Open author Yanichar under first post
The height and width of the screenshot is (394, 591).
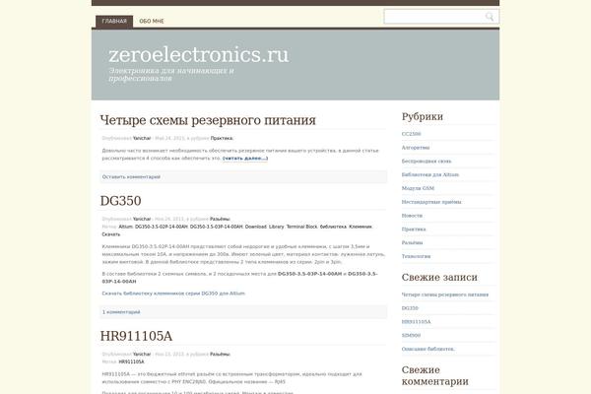pos(142,138)
